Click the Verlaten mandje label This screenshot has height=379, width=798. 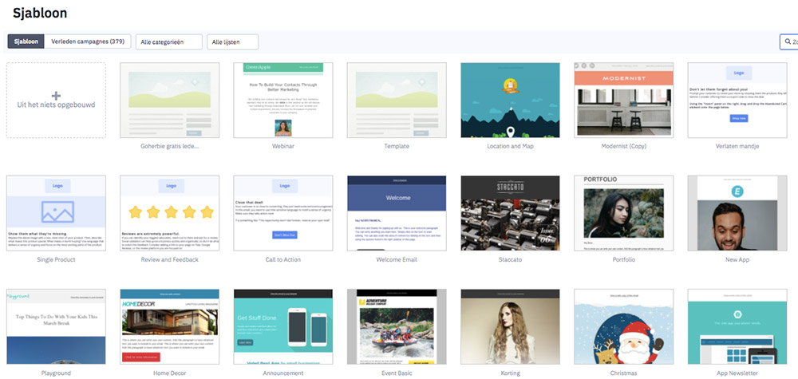[737, 147]
